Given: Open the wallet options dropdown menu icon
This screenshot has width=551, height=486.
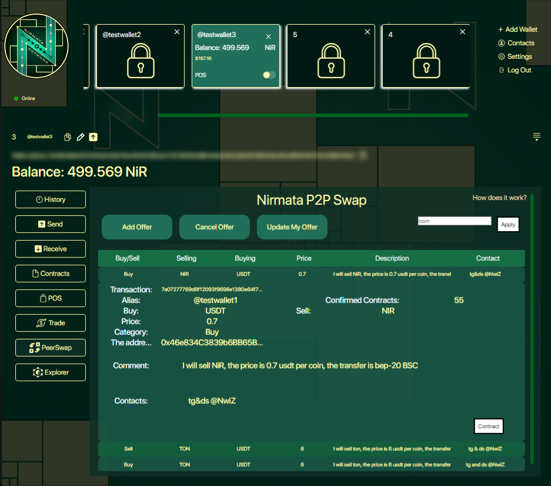Looking at the screenshot, I should pos(536,137).
